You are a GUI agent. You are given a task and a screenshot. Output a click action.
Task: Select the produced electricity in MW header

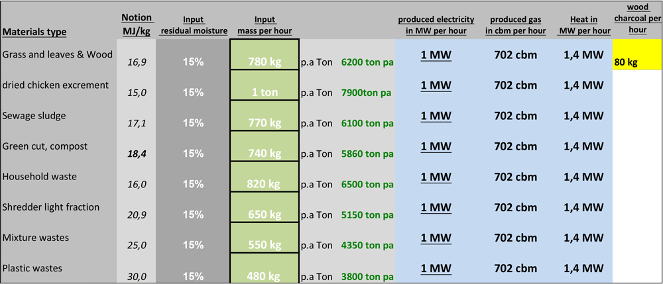tap(436, 25)
